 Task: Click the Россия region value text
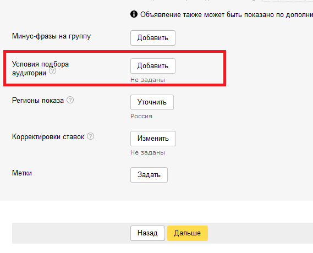(141, 116)
